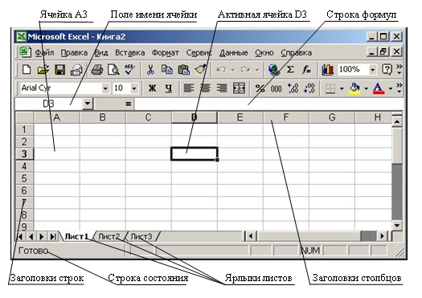Screen dimensions: 422x298
Task: Select column F by its header
Action: (286, 117)
